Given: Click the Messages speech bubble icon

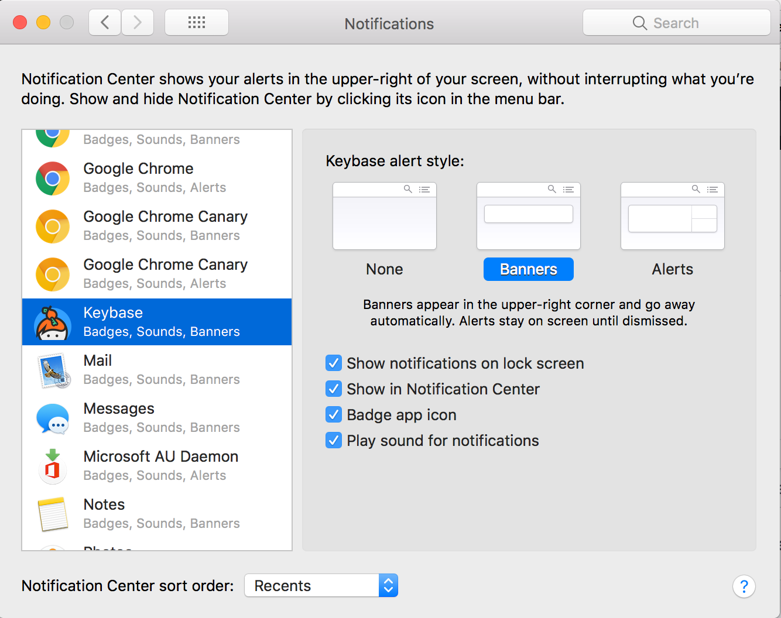Looking at the screenshot, I should (x=53, y=419).
